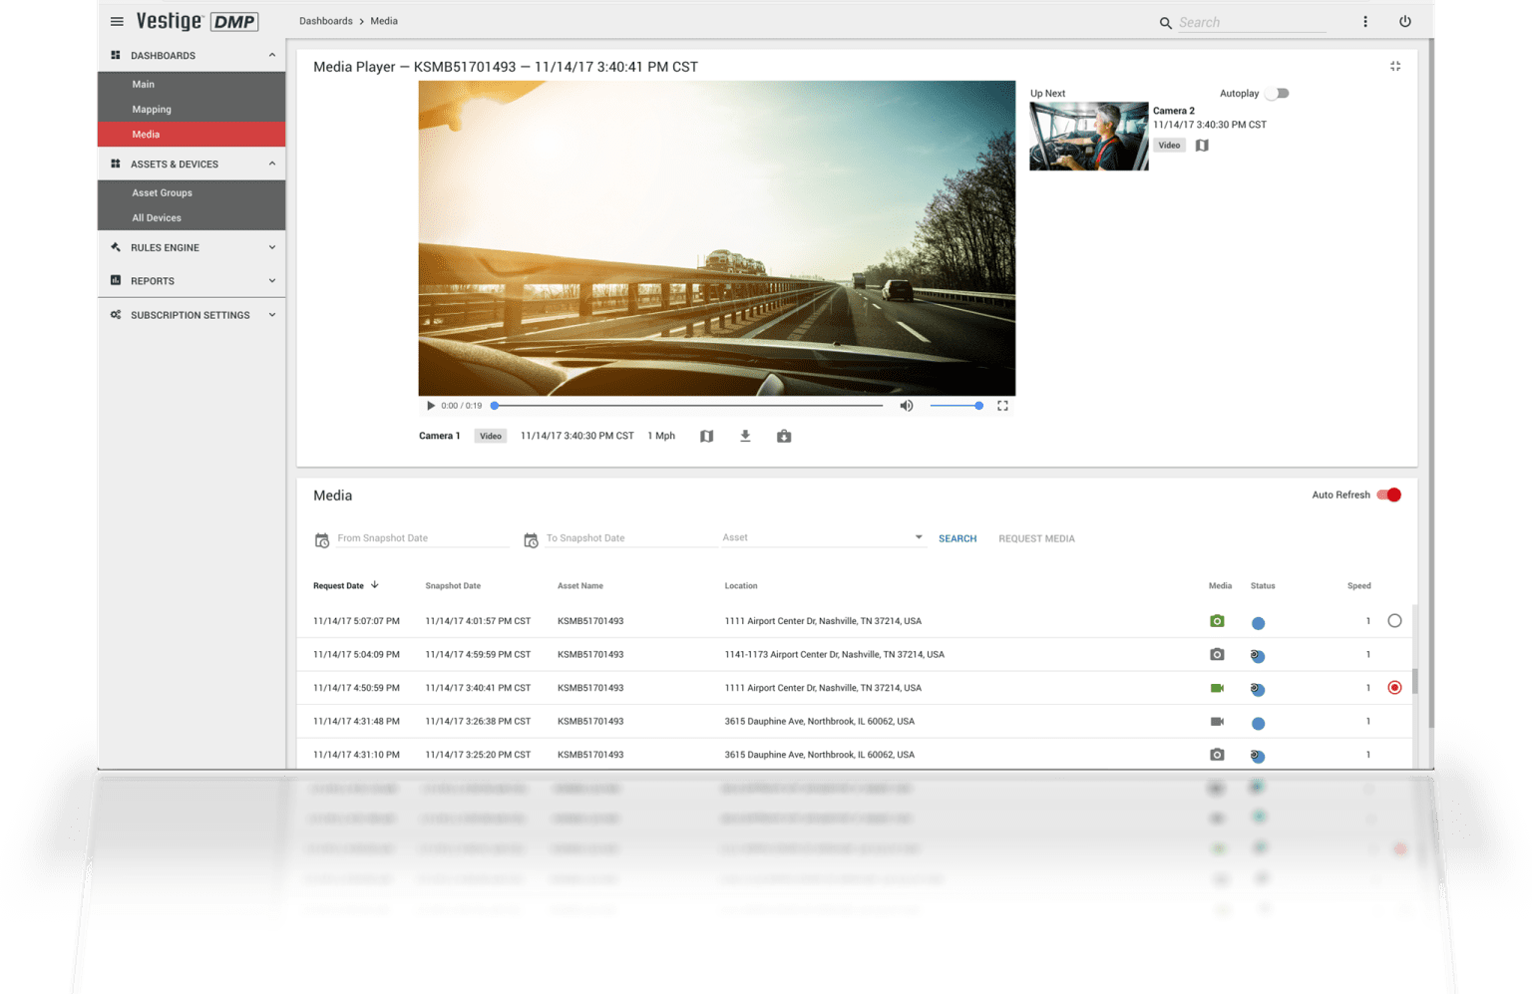1532x994 pixels.
Task: Expand the Subscription Settings section
Action: (272, 315)
